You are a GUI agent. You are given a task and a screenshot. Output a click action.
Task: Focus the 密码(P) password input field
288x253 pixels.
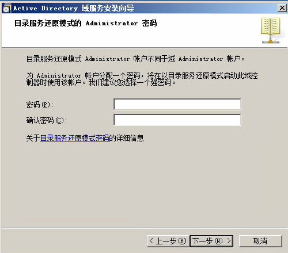177,104
